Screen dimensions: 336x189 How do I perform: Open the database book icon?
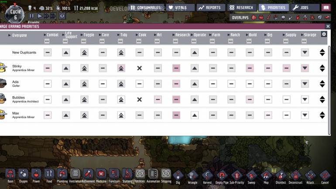pos(326,8)
